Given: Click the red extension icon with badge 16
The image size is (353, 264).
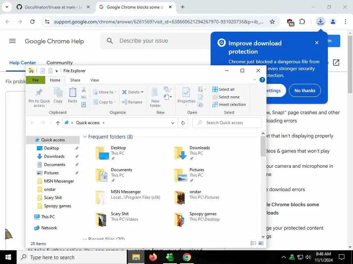Looking at the screenshot, I should (290, 22).
